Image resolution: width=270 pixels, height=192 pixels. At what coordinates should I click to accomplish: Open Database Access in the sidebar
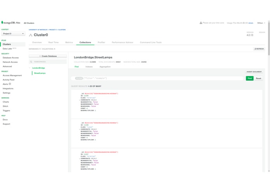(10, 58)
